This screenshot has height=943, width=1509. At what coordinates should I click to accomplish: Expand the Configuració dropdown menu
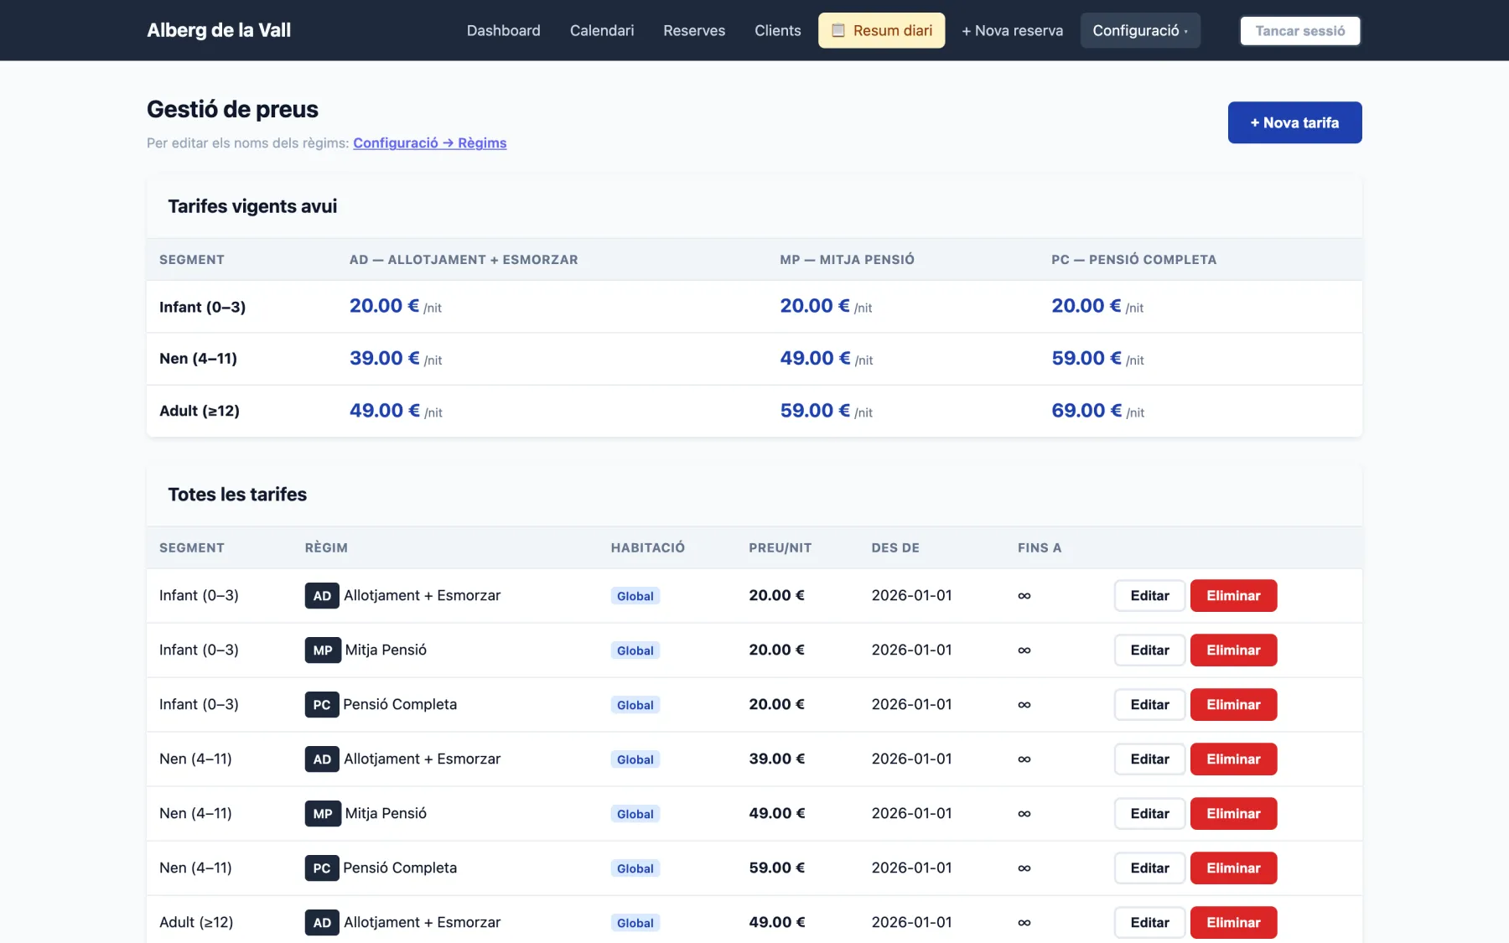(1140, 30)
